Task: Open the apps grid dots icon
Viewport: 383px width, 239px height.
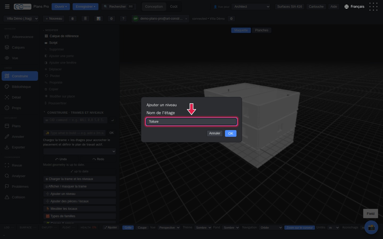Action: click(373, 7)
